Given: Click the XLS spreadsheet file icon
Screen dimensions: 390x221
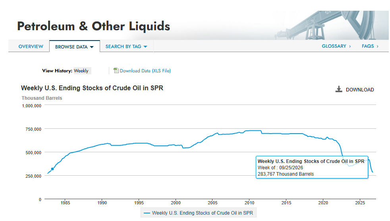Looking at the screenshot, I should click(116, 70).
